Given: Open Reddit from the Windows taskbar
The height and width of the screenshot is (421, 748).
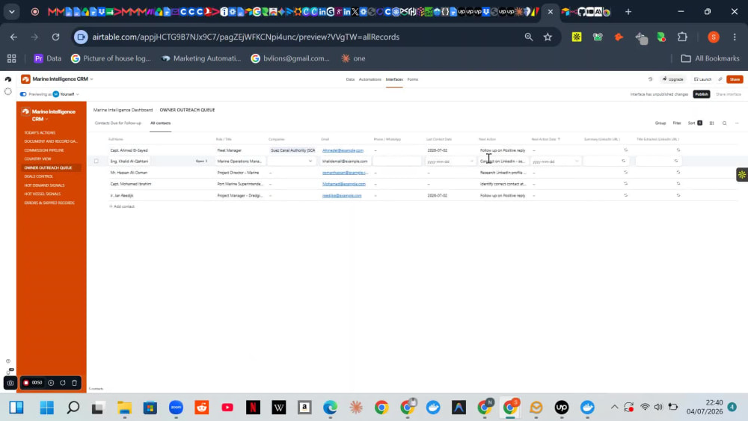Looking at the screenshot, I should pos(202,408).
